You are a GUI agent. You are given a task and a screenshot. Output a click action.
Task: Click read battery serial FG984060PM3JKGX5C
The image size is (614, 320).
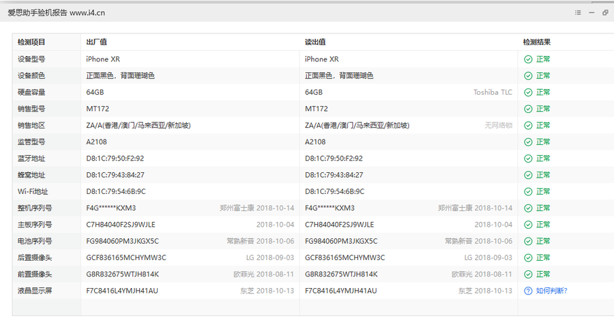[x=341, y=241]
